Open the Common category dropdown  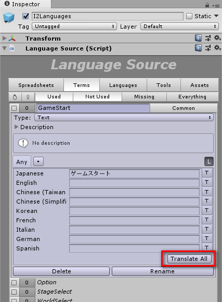pos(184,108)
